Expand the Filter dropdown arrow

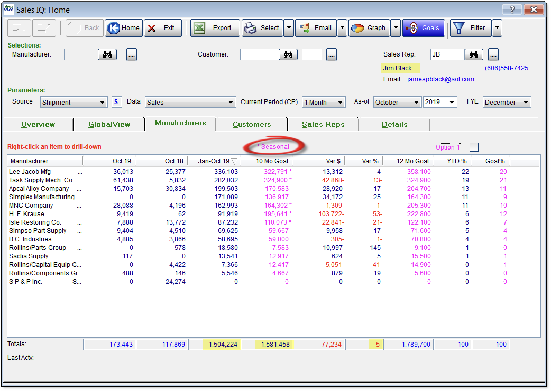click(x=497, y=27)
